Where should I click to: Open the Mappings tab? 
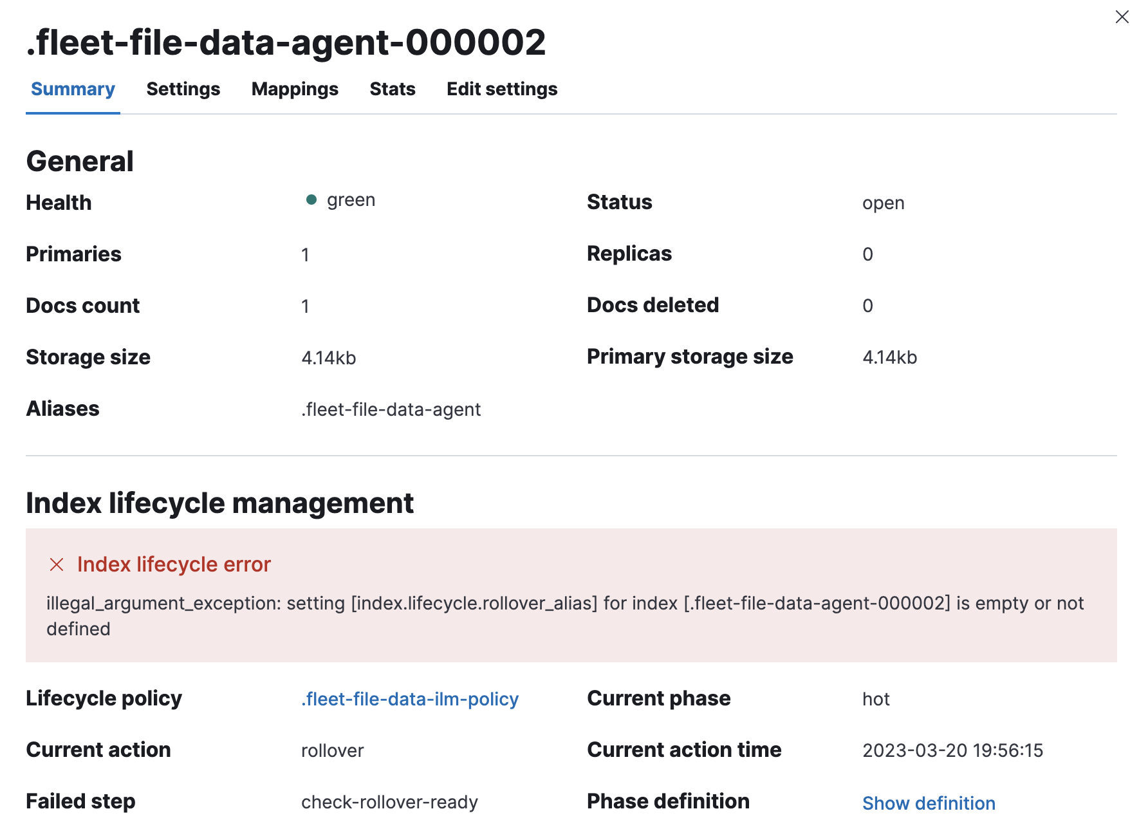[295, 89]
